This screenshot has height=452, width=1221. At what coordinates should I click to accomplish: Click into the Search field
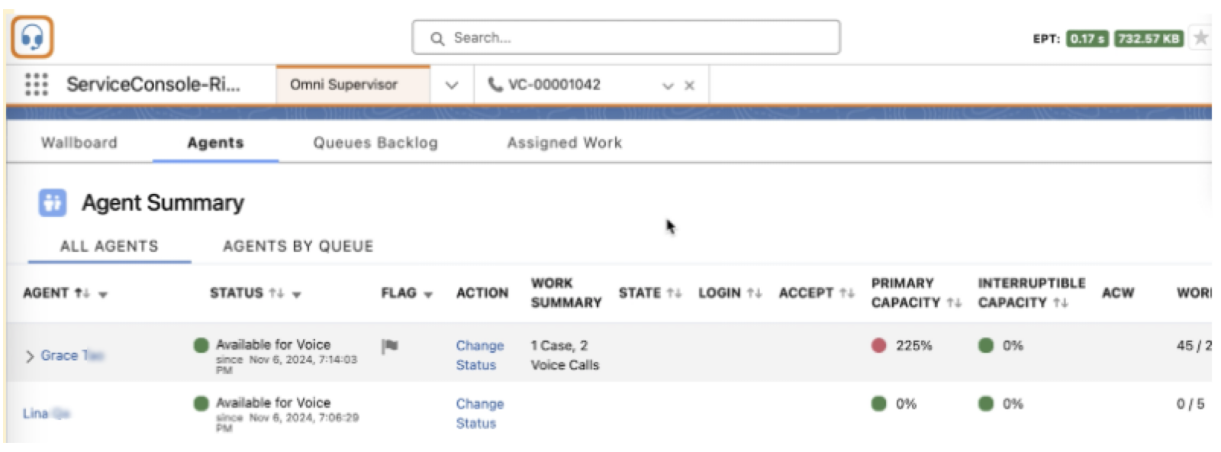(x=626, y=37)
